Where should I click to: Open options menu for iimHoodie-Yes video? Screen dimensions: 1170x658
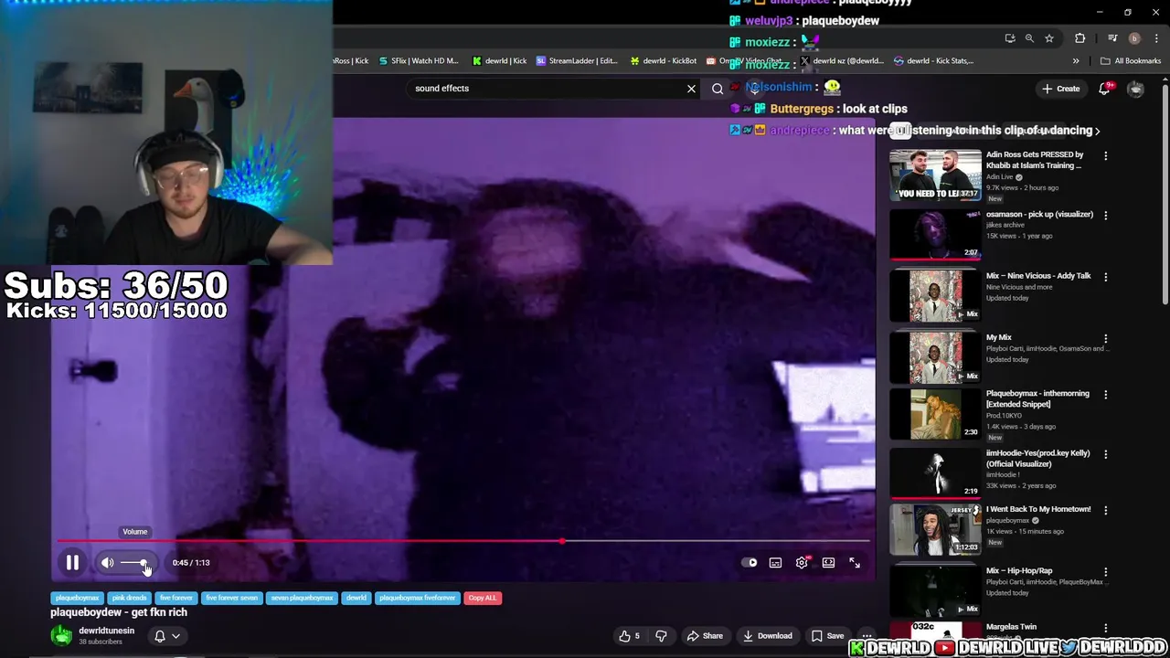1105,454
